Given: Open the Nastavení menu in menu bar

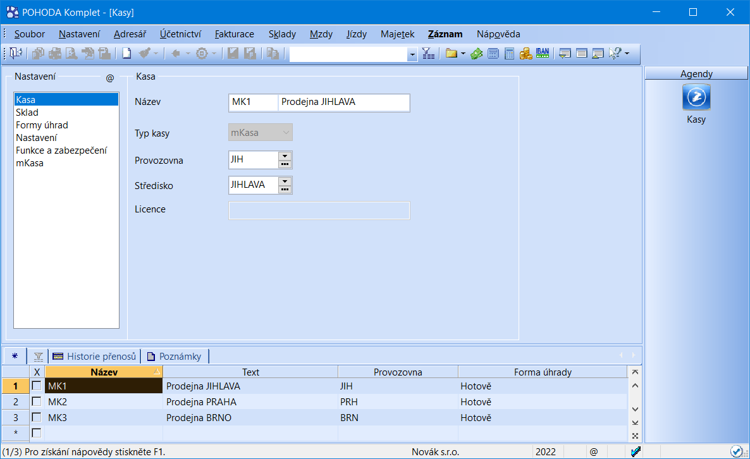Looking at the screenshot, I should 80,34.
